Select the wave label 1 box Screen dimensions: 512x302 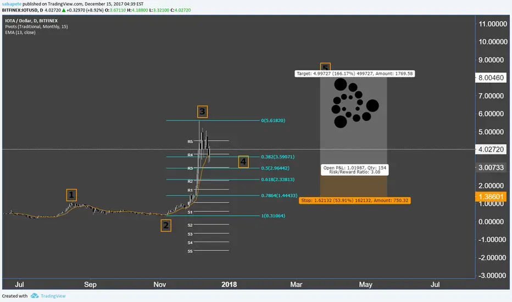pos(71,195)
